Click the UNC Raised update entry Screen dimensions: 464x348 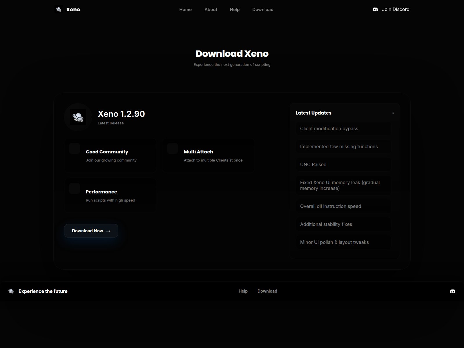click(344, 164)
